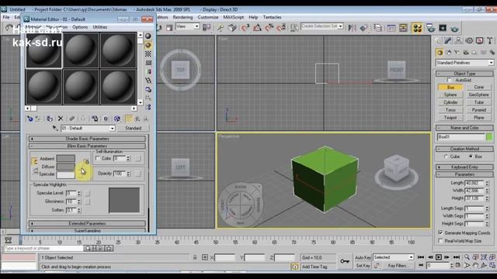The width and height of the screenshot is (497, 279).
Task: Click Material Effects Channel icon
Action: pos(106,119)
